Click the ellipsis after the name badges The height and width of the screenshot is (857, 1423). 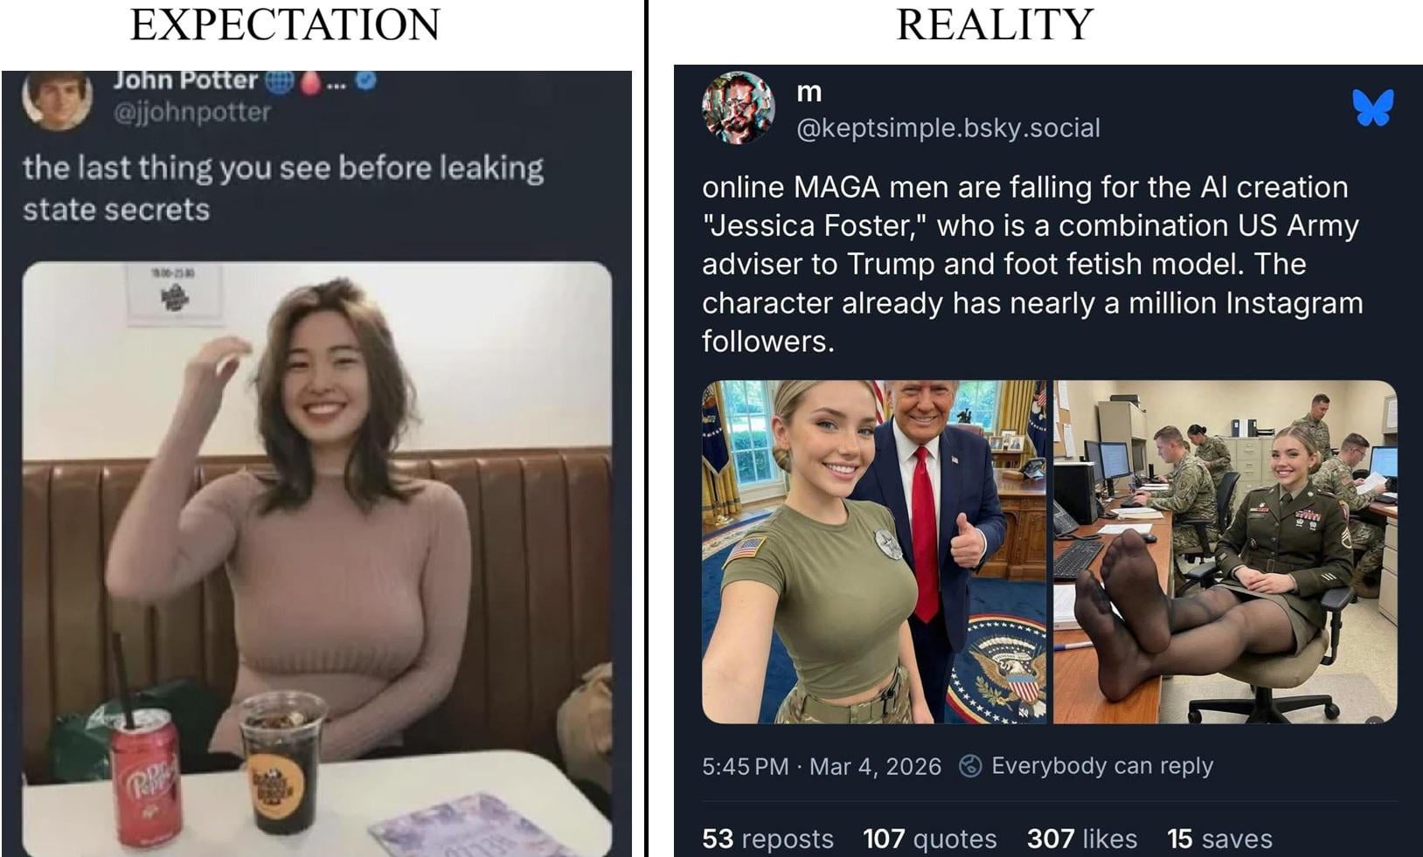point(336,84)
